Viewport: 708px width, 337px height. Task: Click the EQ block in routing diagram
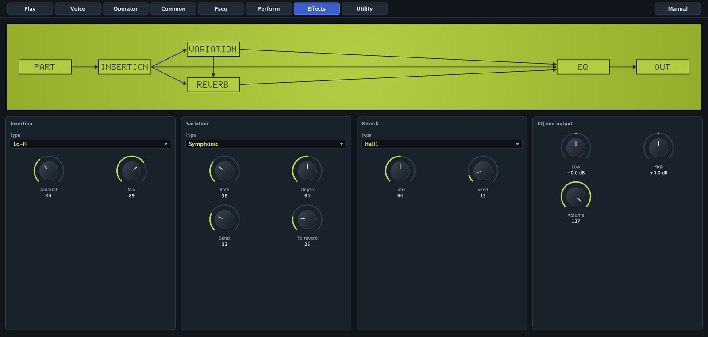583,67
